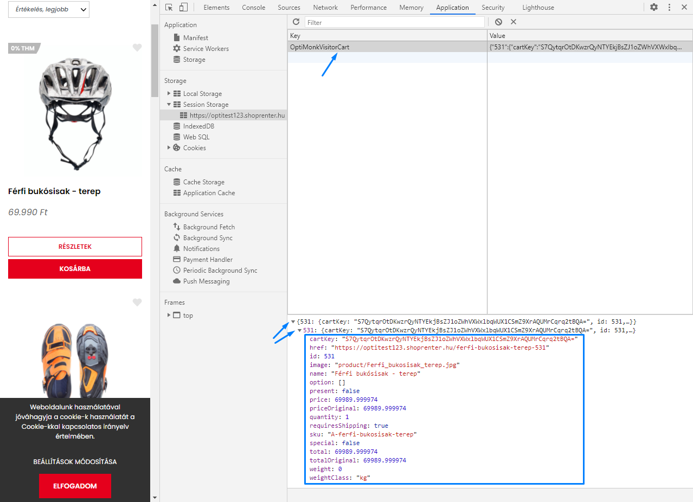This screenshot has height=502, width=693.
Task: Open the Értékelés, legjobb sort dropdown
Action: tap(49, 9)
